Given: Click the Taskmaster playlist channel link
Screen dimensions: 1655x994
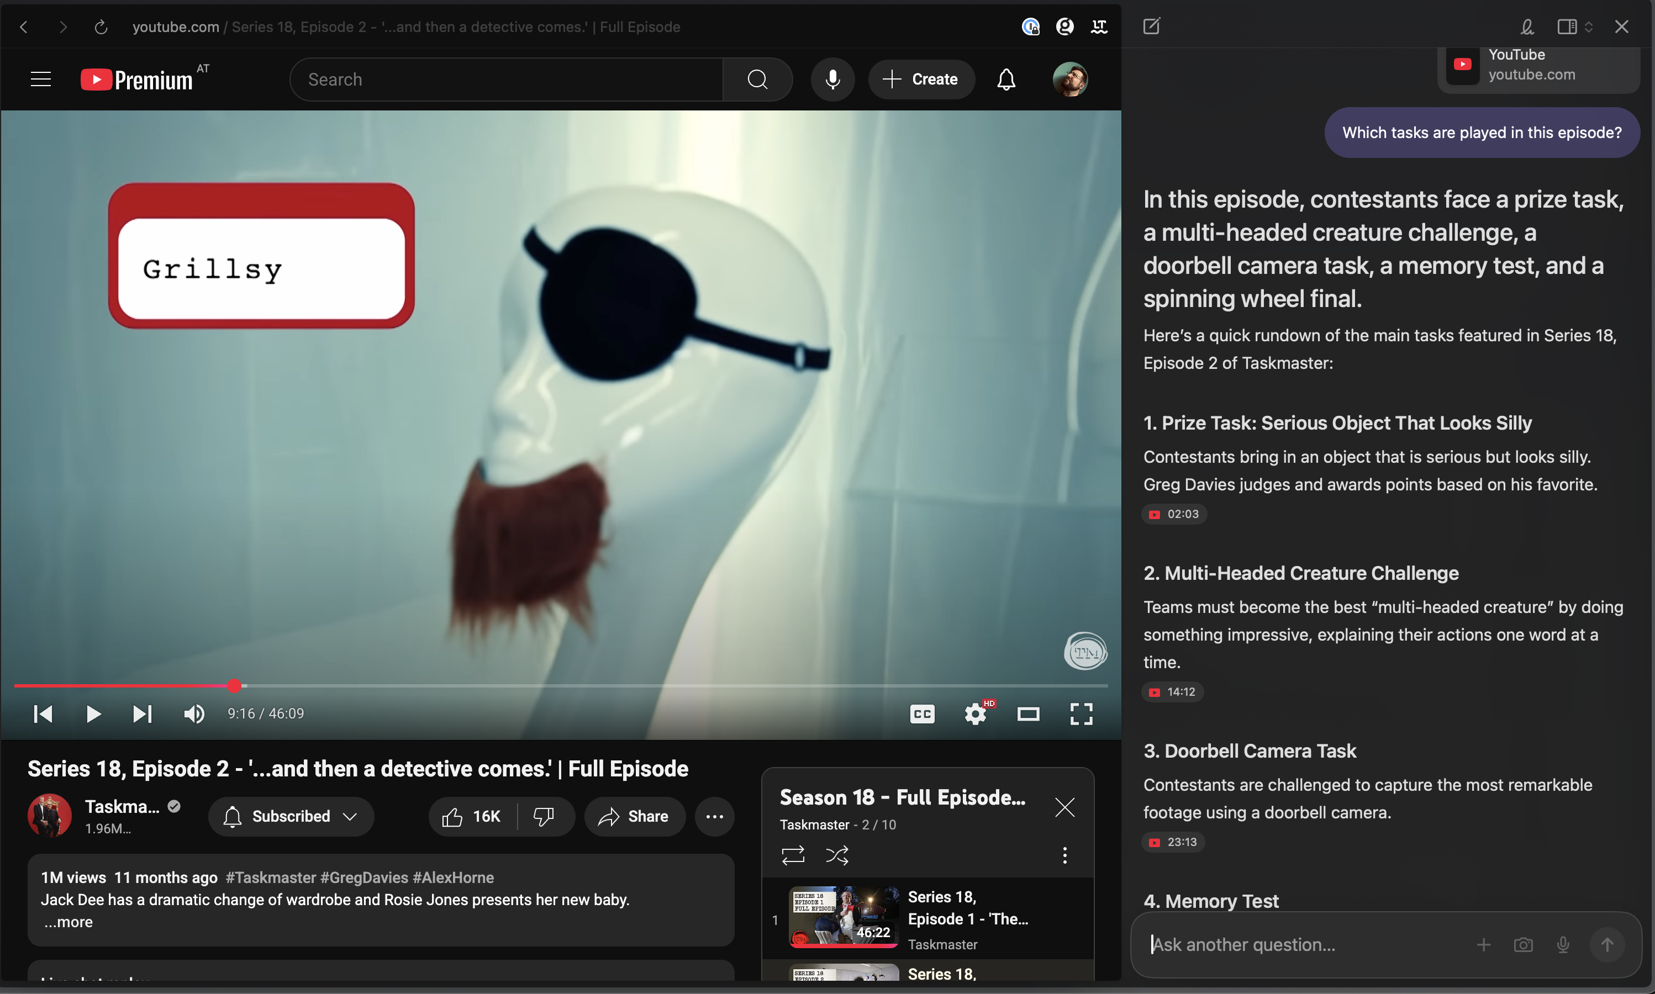Looking at the screenshot, I should click(x=814, y=824).
